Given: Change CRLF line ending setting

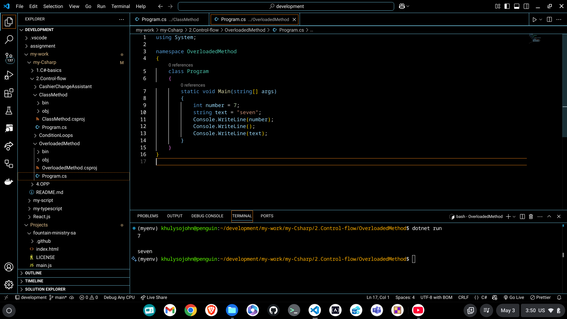Looking at the screenshot, I should tap(463, 297).
